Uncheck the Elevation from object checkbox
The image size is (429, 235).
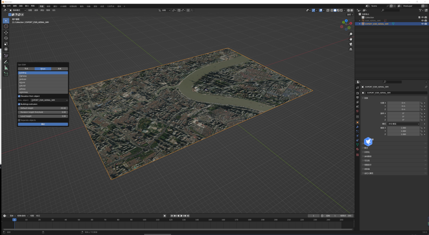click(x=19, y=96)
